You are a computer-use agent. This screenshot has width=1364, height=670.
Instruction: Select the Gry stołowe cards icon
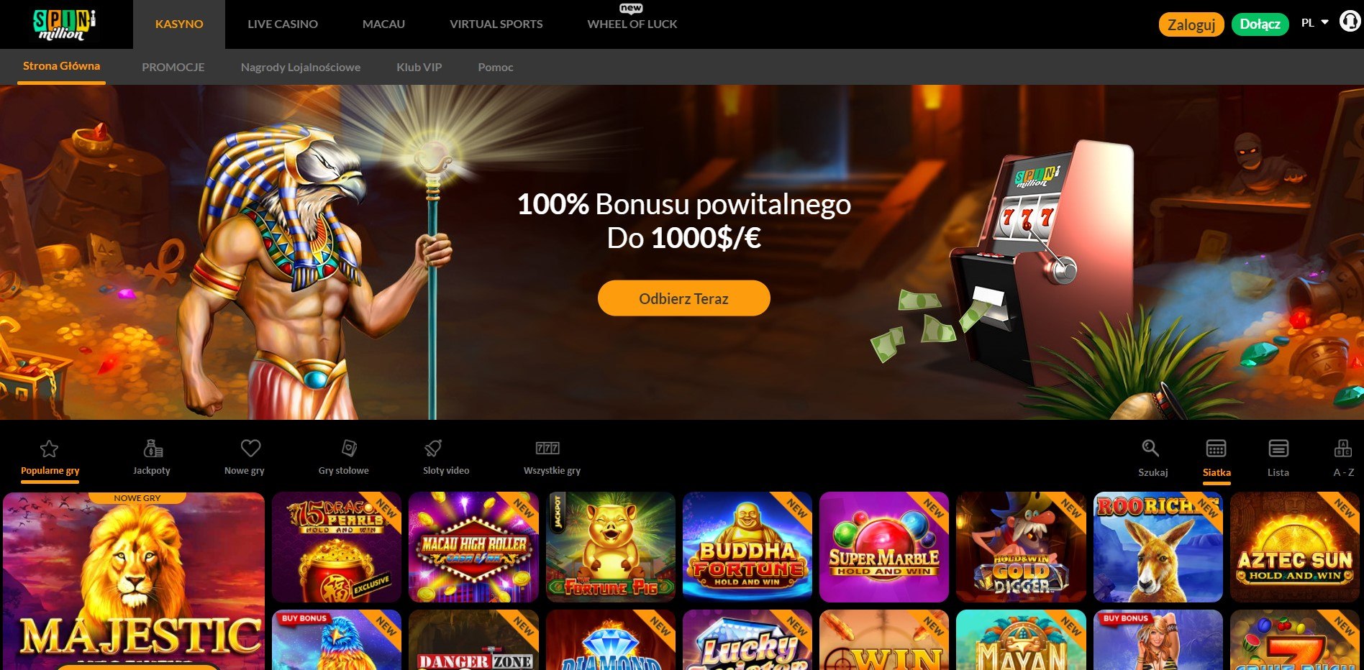point(349,449)
